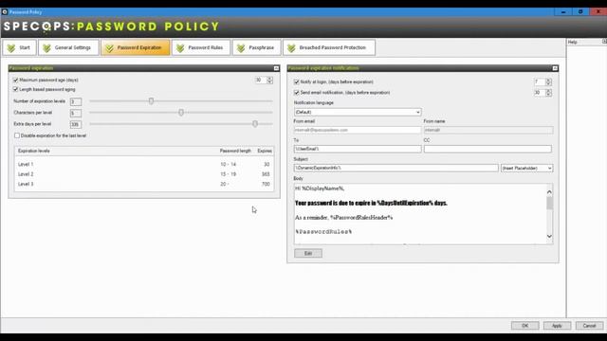This screenshot has height=341, width=607.
Task: Click the Hi %DisplayName% body text
Action: pos(320,188)
